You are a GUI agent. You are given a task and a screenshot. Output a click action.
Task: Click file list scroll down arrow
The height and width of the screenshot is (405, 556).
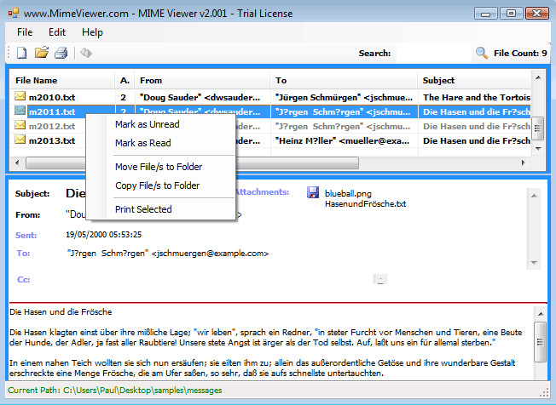pyautogui.click(x=538, y=149)
